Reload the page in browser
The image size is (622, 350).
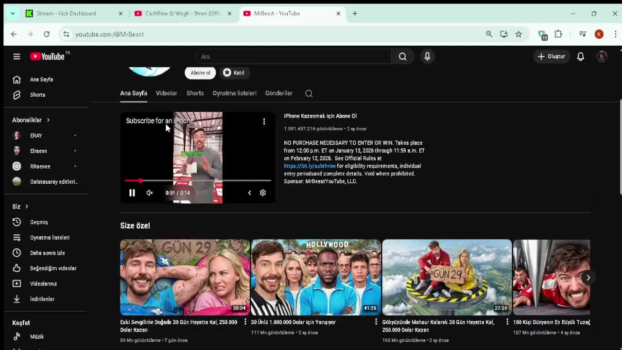click(47, 34)
